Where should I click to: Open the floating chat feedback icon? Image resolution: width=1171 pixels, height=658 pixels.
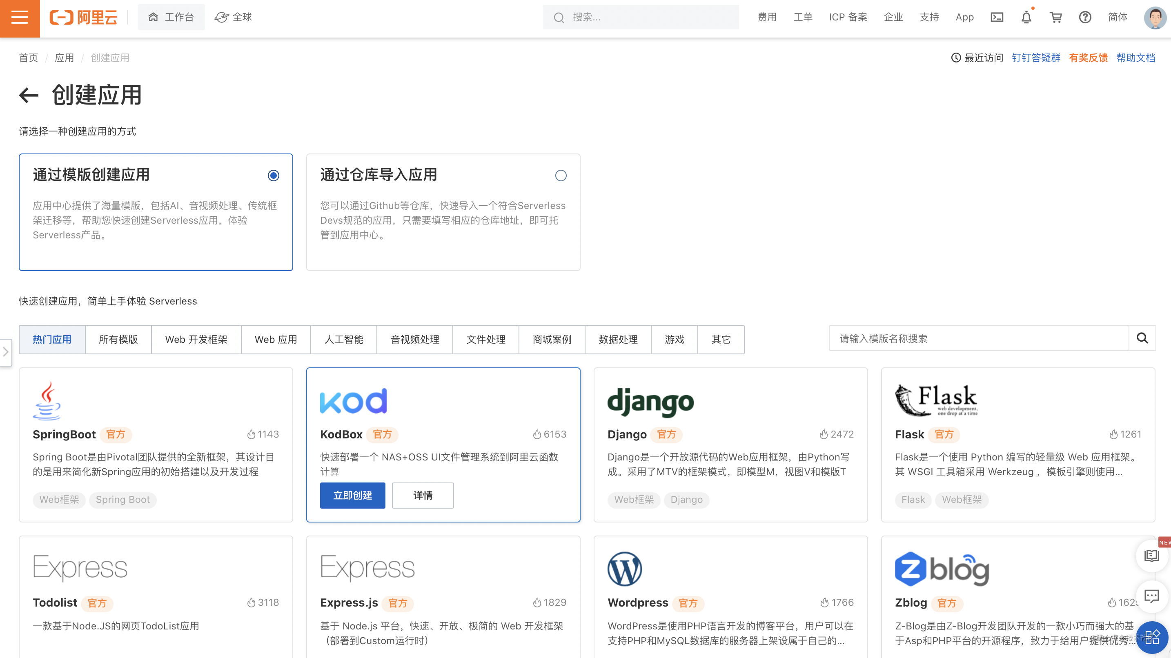click(x=1151, y=596)
